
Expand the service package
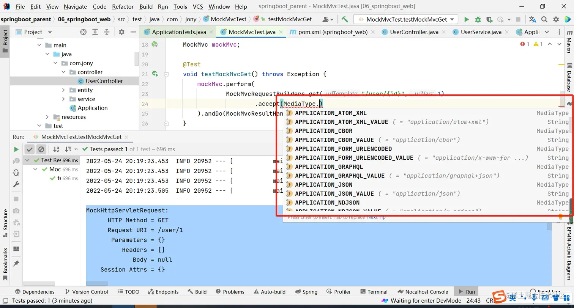(63, 99)
